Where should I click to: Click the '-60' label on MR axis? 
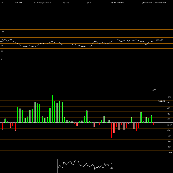(169, 142)
